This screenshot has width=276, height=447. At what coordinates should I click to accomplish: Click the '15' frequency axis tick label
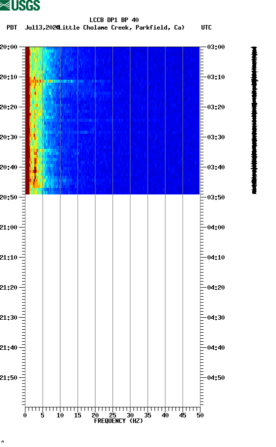pos(77,415)
